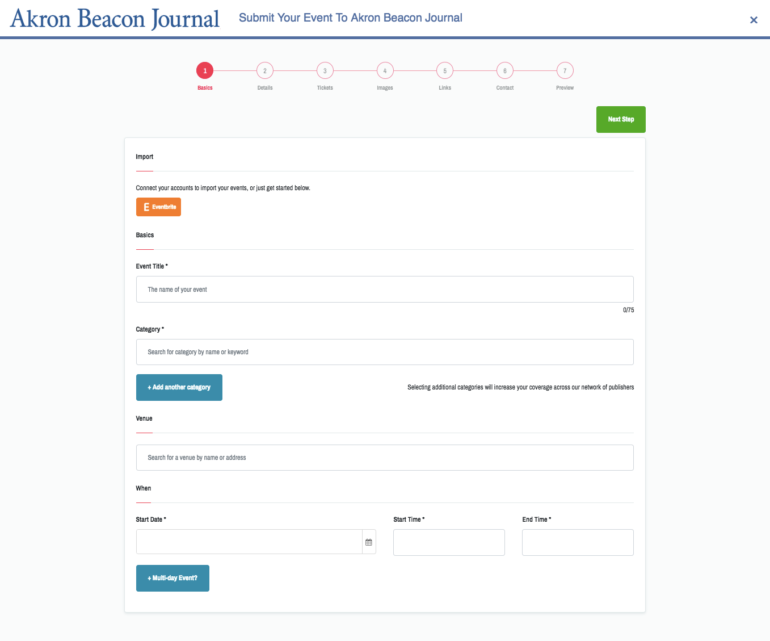
Task: Focus the Start Date field
Action: 249,542
